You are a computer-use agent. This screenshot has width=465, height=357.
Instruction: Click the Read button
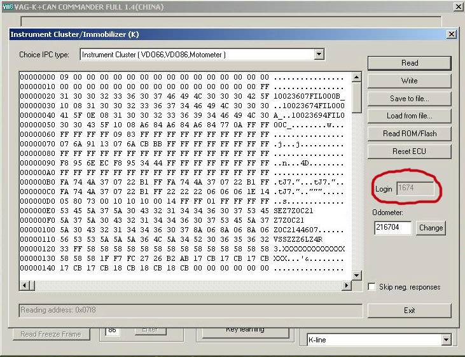point(409,63)
